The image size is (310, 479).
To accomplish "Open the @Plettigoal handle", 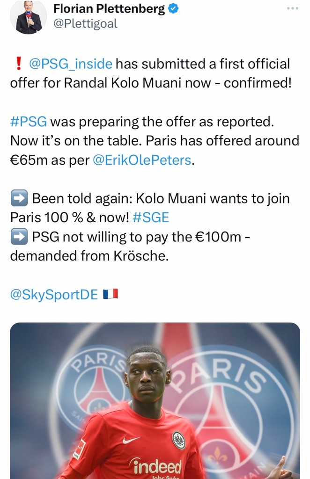I will (85, 25).
